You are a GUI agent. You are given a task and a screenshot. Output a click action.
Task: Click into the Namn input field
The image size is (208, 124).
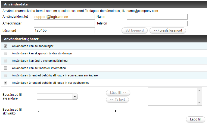[157, 17]
